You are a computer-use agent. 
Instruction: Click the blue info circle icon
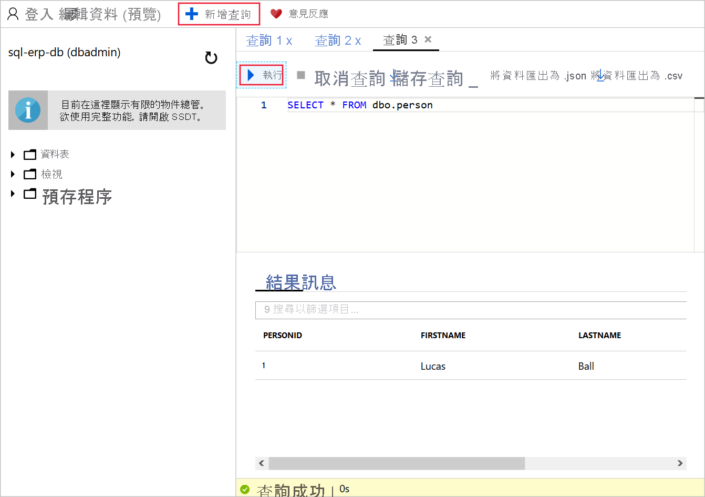tap(28, 110)
